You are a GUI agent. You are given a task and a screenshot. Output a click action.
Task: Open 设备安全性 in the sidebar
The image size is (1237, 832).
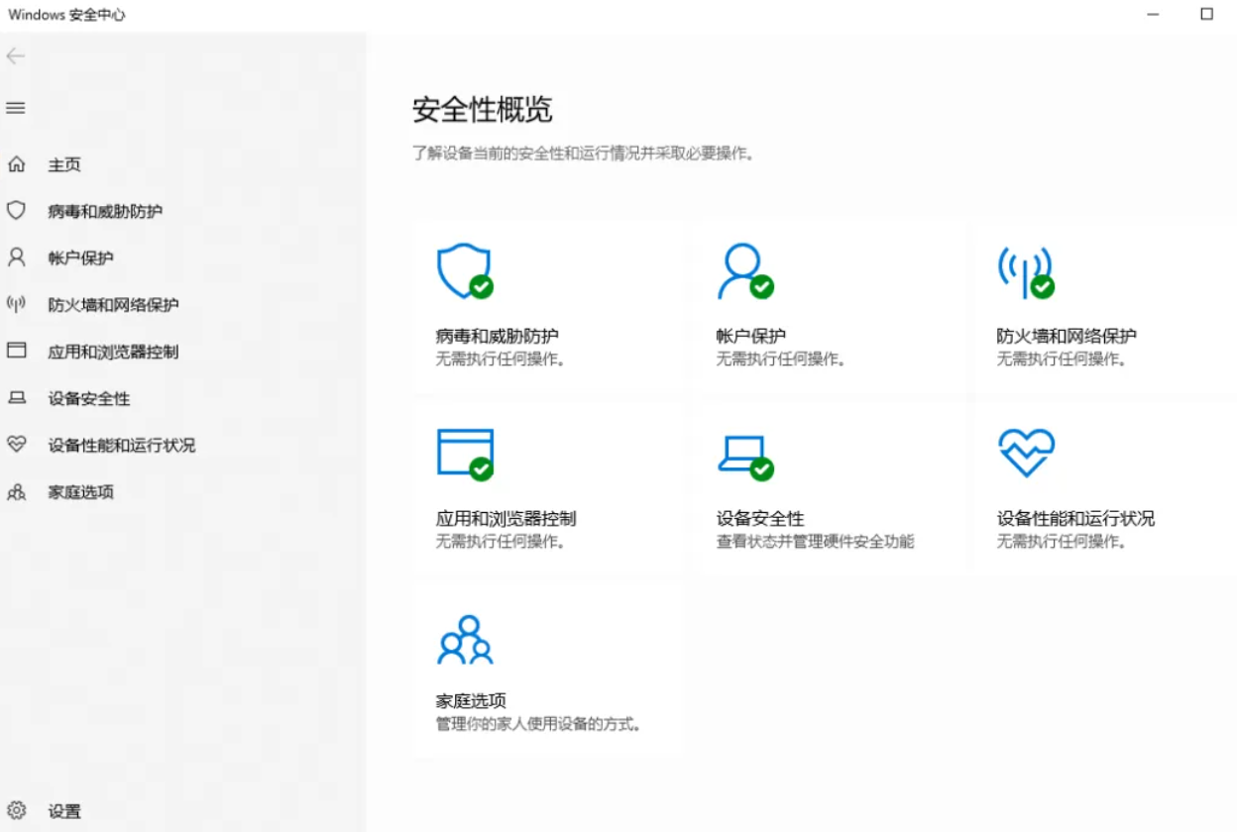click(89, 398)
